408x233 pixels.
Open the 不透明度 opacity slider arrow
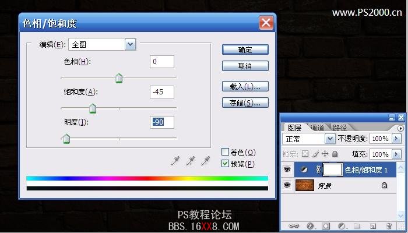coord(396,139)
